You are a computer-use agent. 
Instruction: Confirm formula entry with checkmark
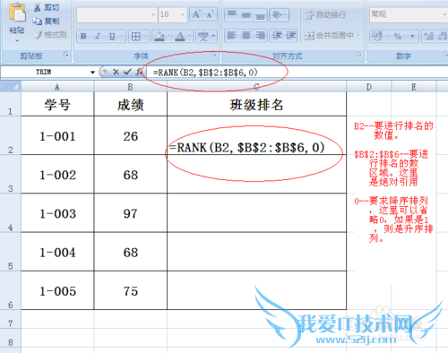[127, 72]
